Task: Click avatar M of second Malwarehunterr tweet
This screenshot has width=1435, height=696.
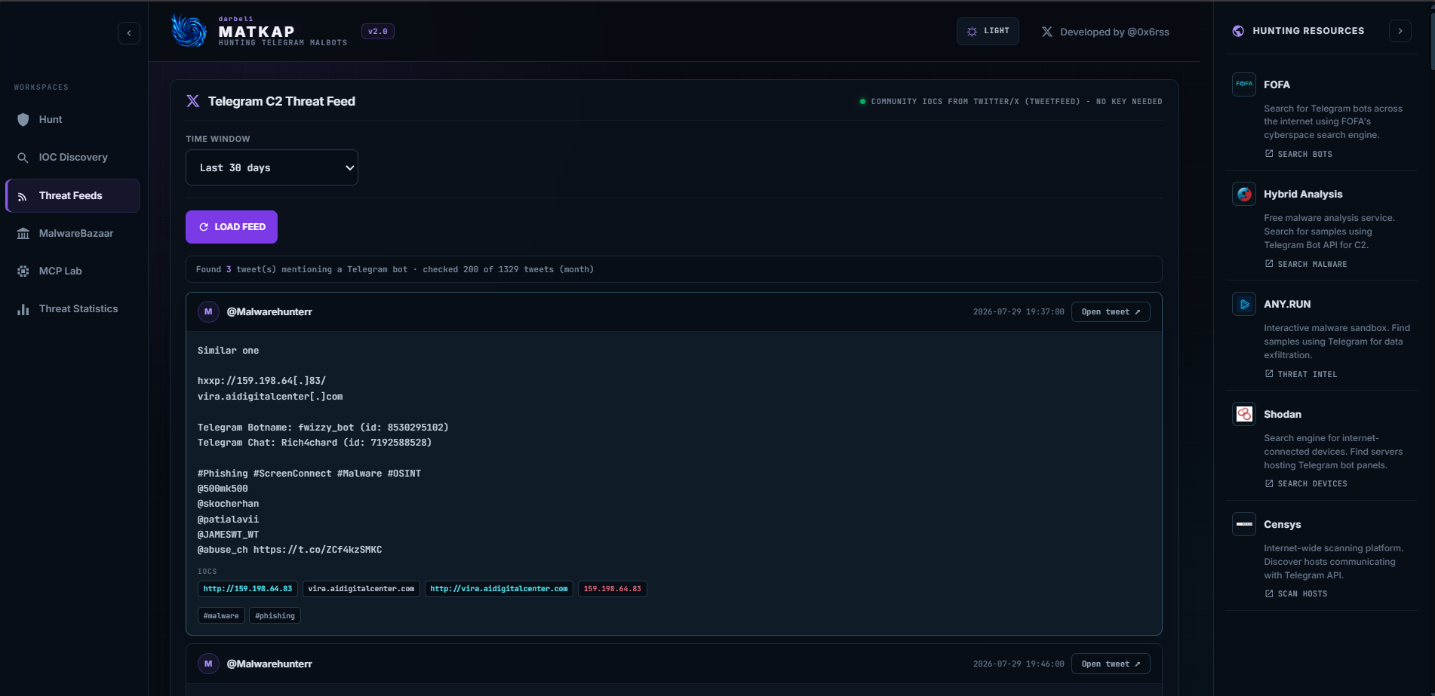Action: coord(208,664)
